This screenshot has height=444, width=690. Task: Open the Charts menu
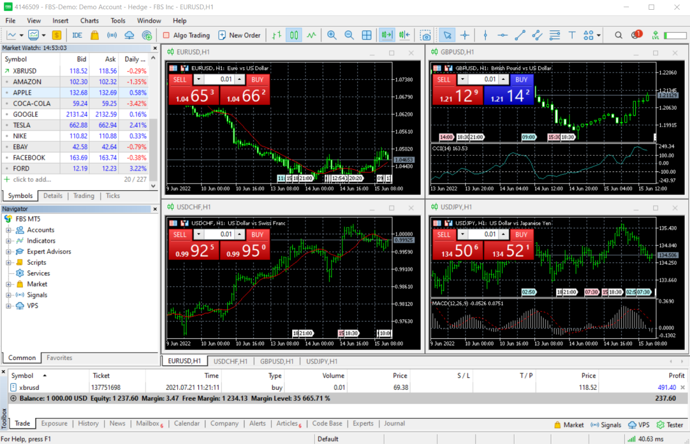point(89,21)
